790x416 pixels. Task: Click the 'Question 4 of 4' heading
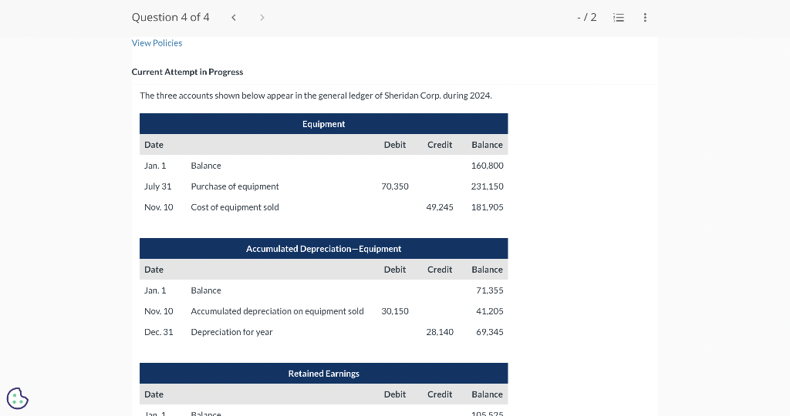[170, 17]
